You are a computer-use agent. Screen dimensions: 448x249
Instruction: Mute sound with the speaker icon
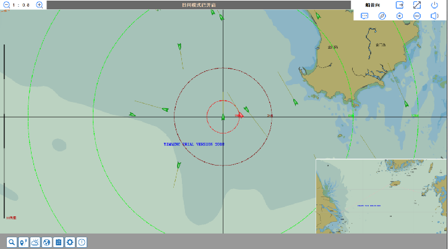point(434,15)
